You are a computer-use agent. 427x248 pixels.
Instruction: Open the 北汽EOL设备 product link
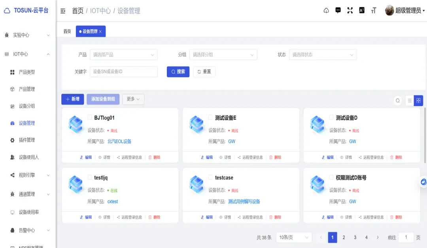pos(119,141)
